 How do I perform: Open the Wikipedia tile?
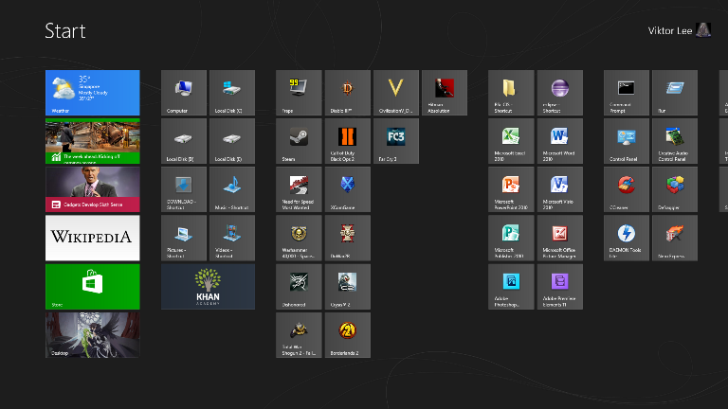92,238
